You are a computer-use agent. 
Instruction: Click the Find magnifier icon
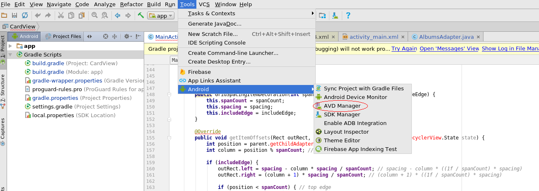94,16
